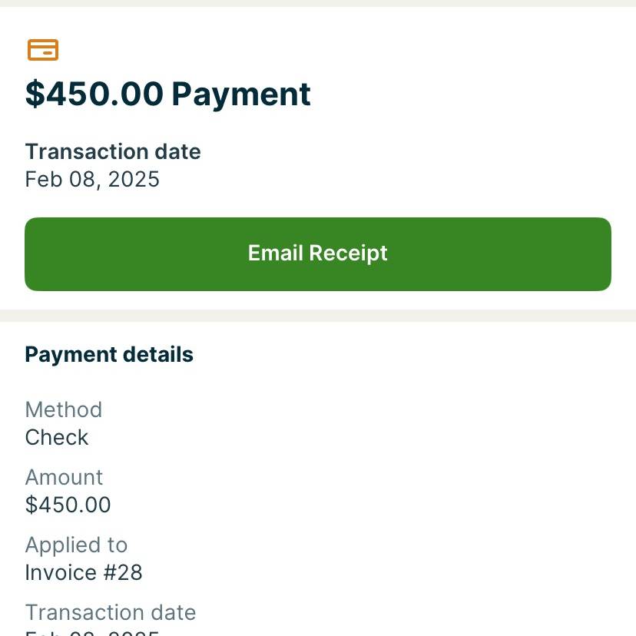
Task: Click the word Payment in the large heading
Action: pos(241,95)
